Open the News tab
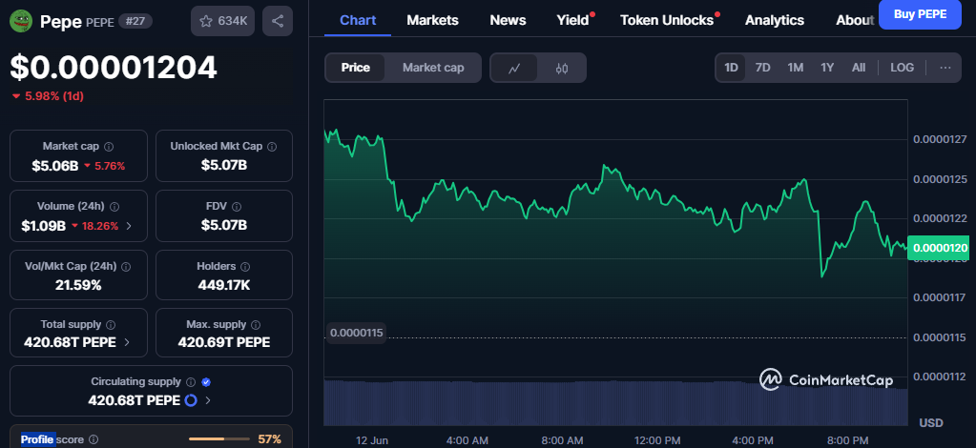The width and height of the screenshot is (976, 448). pos(508,20)
